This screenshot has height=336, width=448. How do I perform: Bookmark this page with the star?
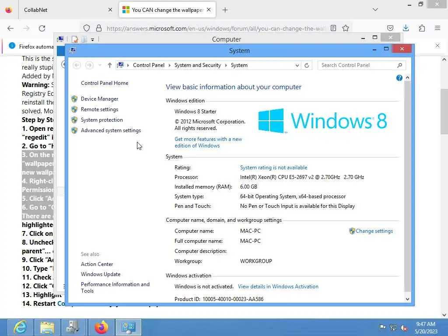346,28
